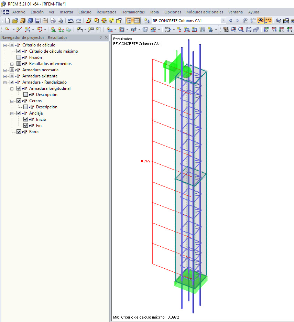
Task: Open the Edición menu
Action: pyautogui.click(x=37, y=12)
